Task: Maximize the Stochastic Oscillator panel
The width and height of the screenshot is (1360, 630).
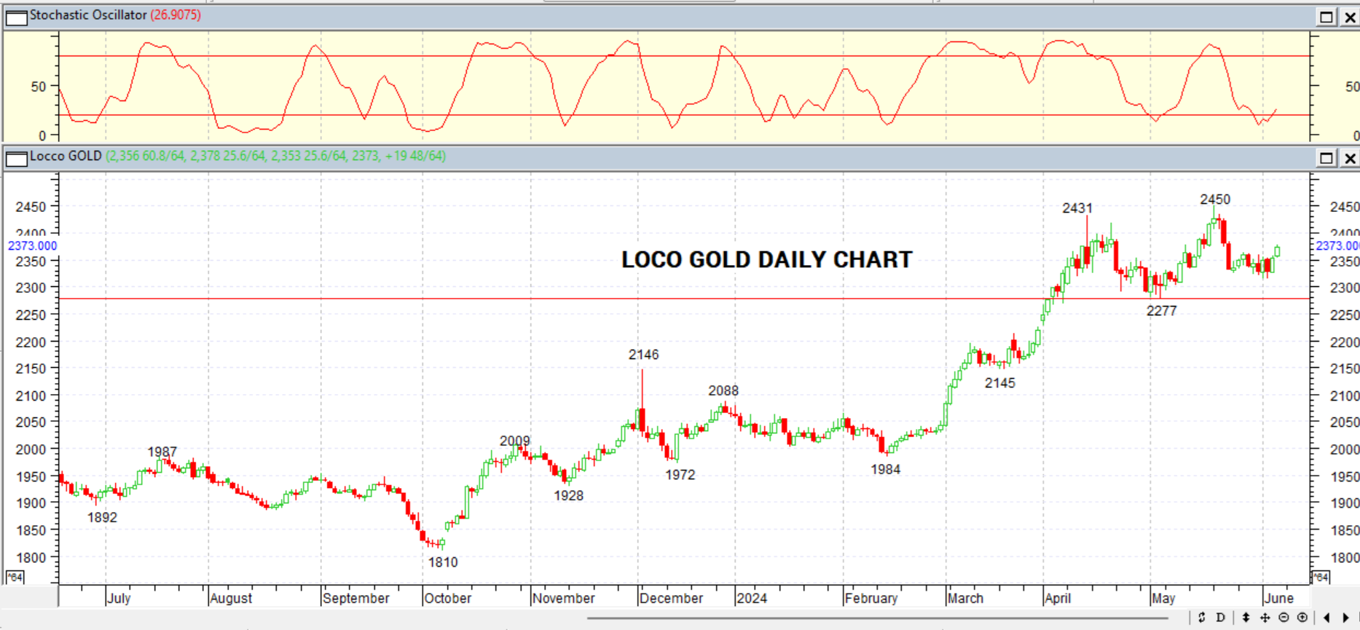Action: click(1326, 17)
